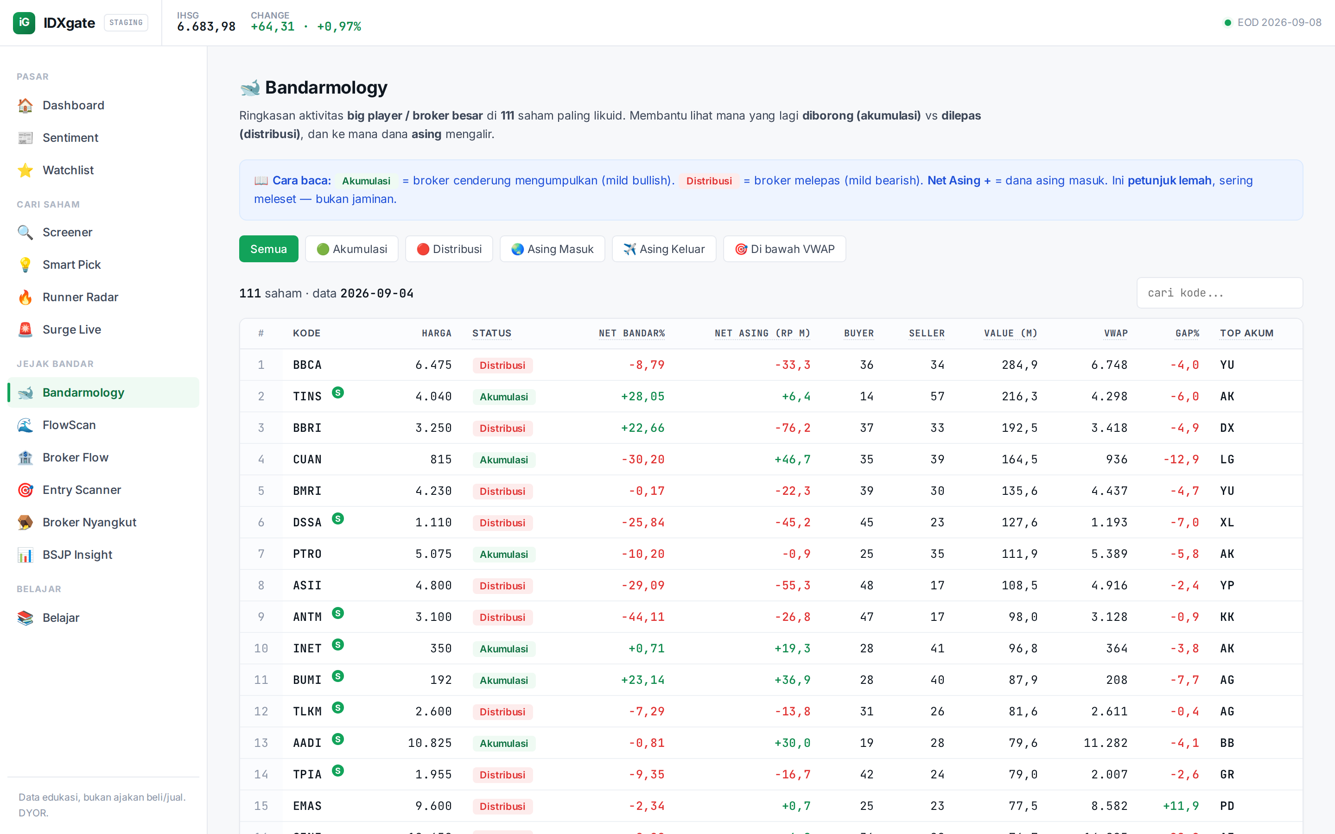Open Sentiment newspaper icon
Viewport: 1335px width, 834px height.
[25, 138]
